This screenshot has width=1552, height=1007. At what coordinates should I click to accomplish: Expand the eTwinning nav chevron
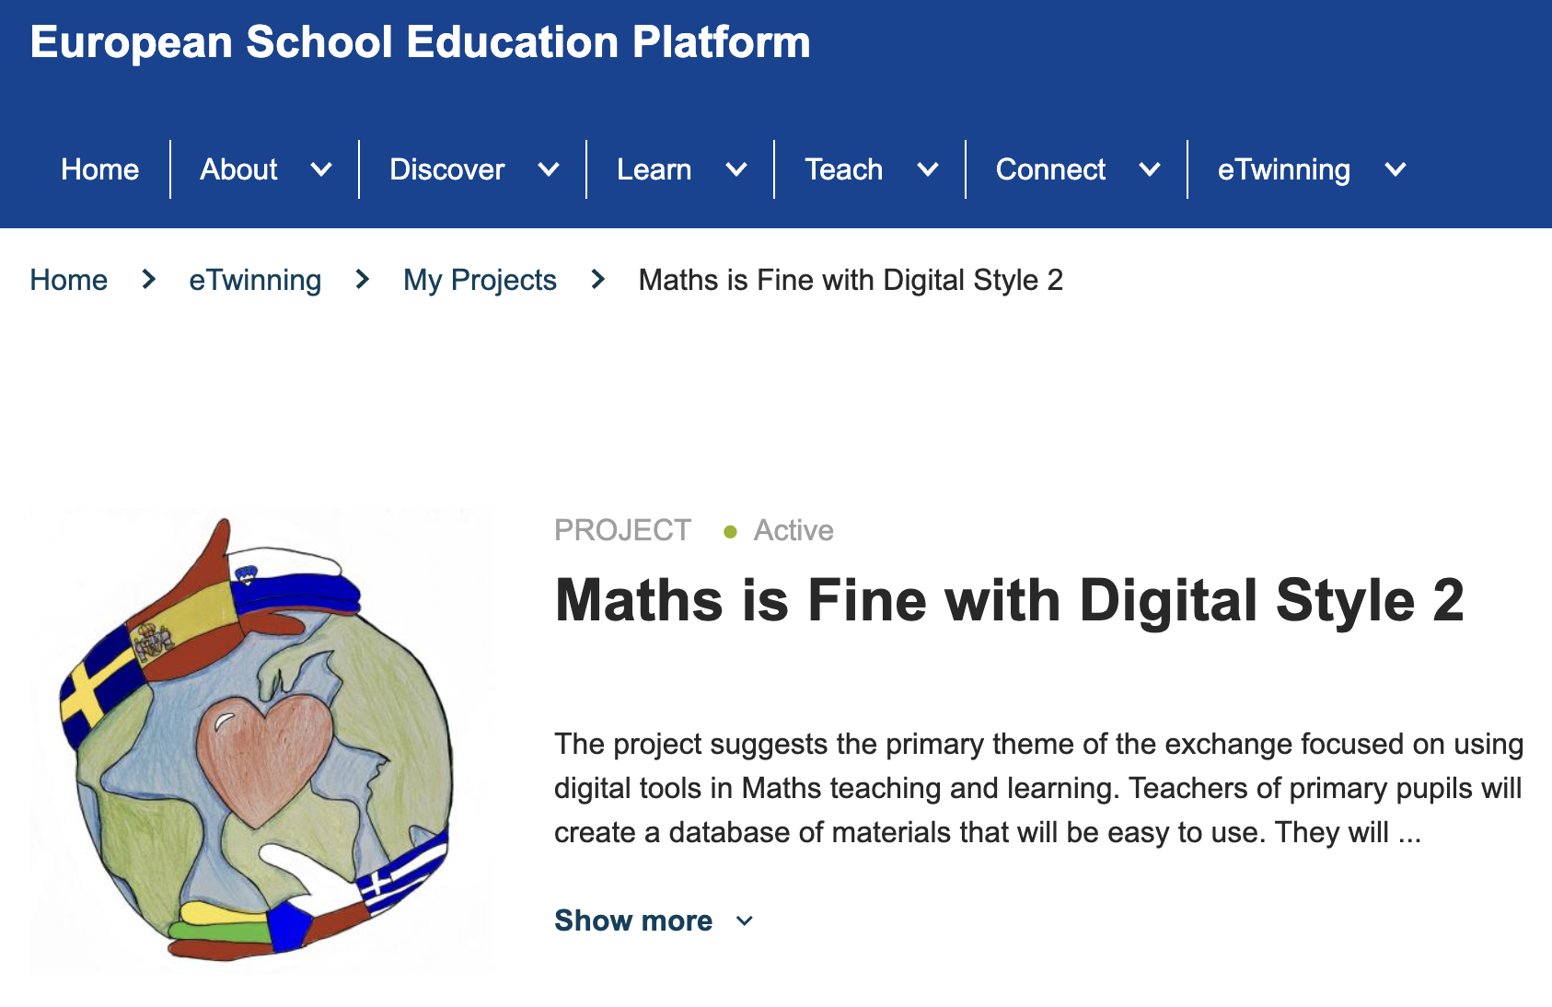[1396, 169]
